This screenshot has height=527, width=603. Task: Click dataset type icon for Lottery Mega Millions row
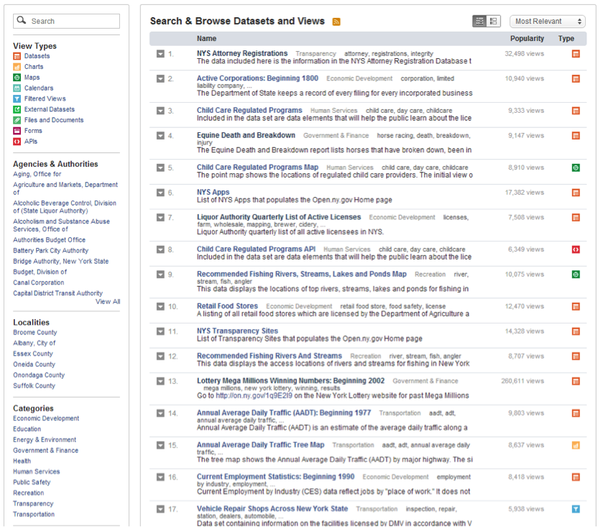click(576, 381)
